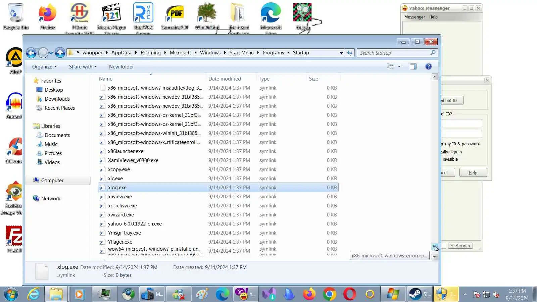Viewport: 537px width, 302px height.
Task: Select the Media Player Classic desktop icon
Action: click(x=111, y=18)
